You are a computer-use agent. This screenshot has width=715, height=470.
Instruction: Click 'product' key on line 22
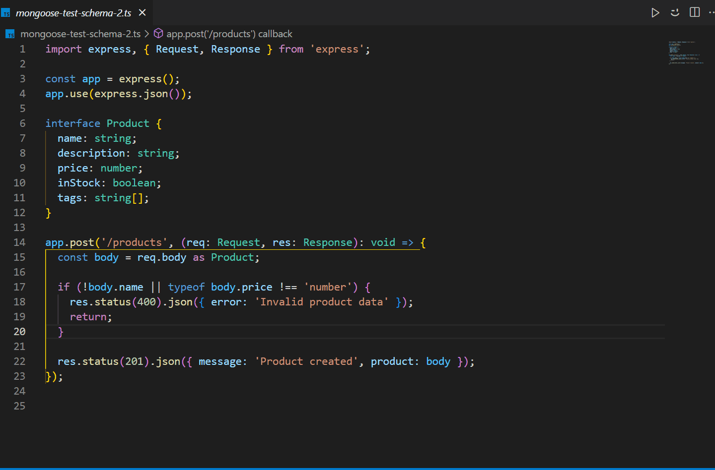[x=392, y=361]
